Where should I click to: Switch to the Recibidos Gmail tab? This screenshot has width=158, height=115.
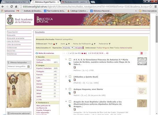pos(75,2)
